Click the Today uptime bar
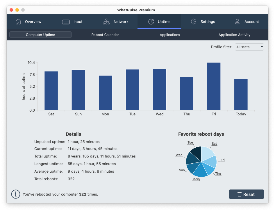275x211 pixels. click(x=241, y=94)
